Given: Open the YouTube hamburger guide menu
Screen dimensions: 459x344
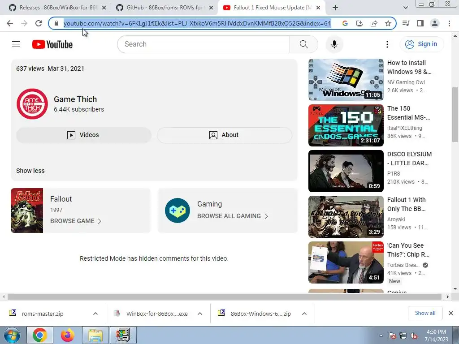Looking at the screenshot, I should [16, 44].
